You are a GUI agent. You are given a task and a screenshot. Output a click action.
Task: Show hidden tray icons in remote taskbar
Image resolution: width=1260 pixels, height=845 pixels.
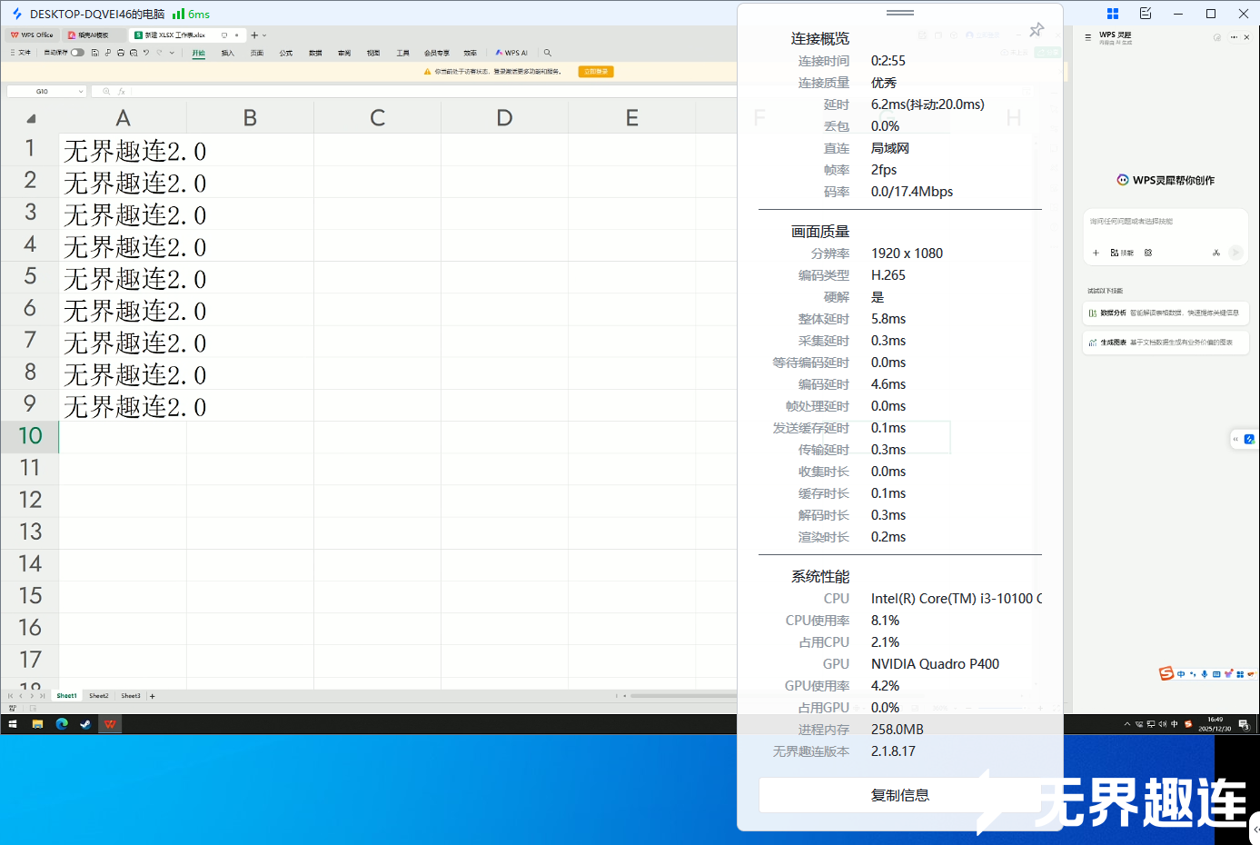click(1127, 724)
